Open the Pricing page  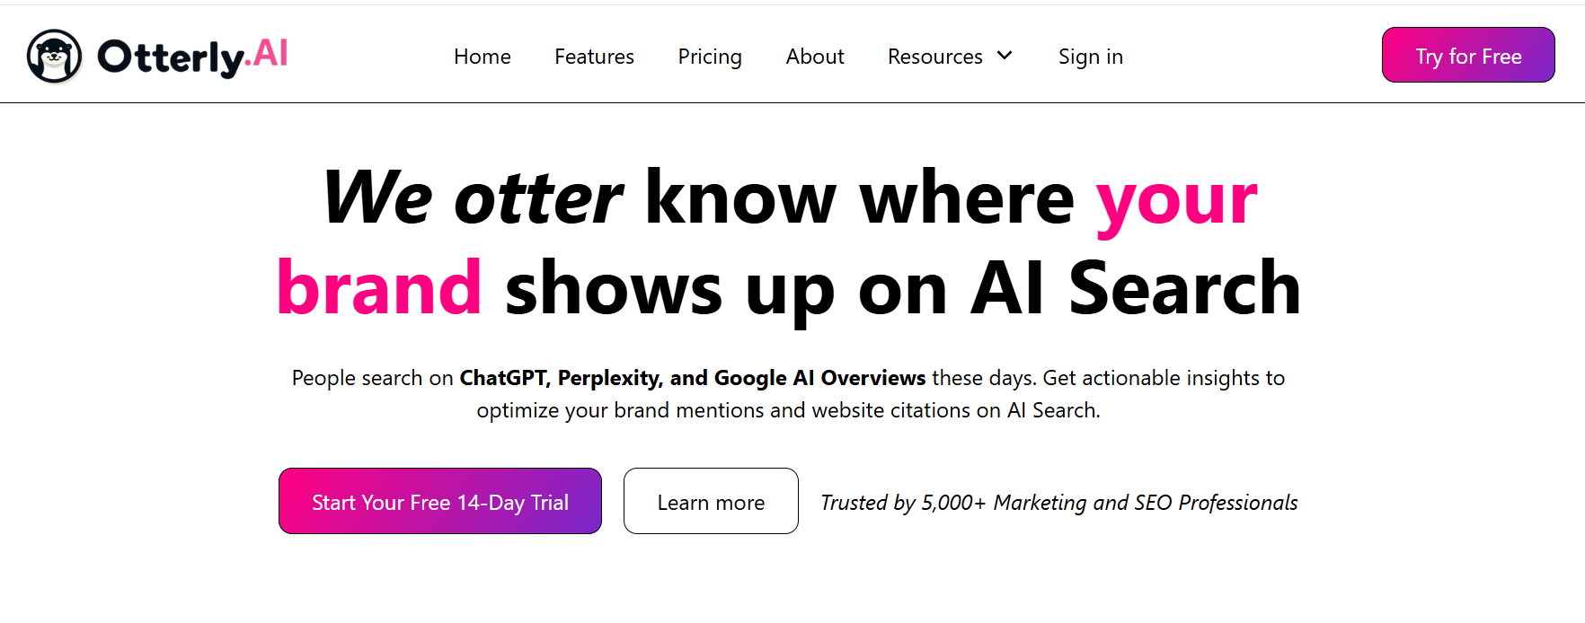click(710, 56)
